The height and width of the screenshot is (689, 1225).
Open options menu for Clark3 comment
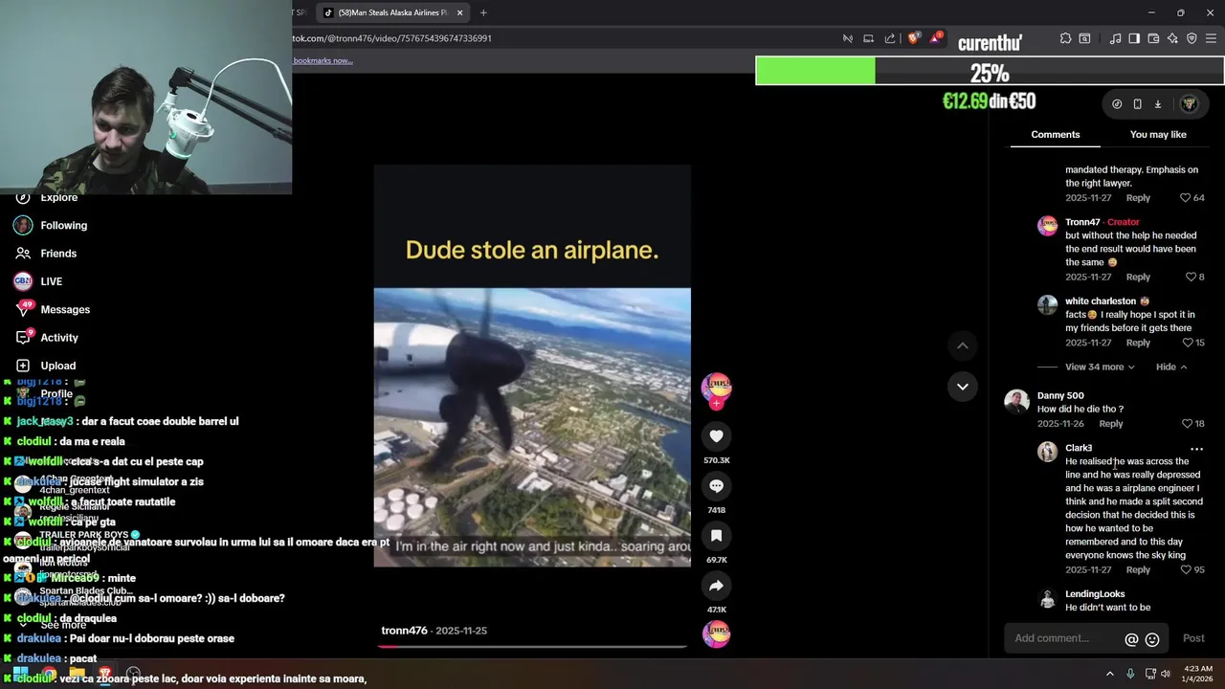pyautogui.click(x=1196, y=449)
